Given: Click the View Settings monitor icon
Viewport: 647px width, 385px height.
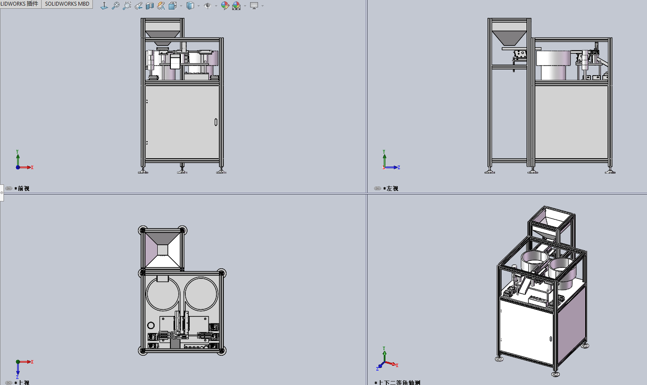Looking at the screenshot, I should [254, 6].
